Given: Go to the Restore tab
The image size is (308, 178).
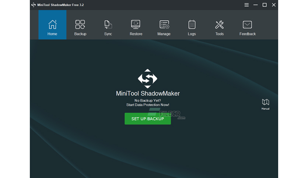Looking at the screenshot, I should tap(136, 28).
